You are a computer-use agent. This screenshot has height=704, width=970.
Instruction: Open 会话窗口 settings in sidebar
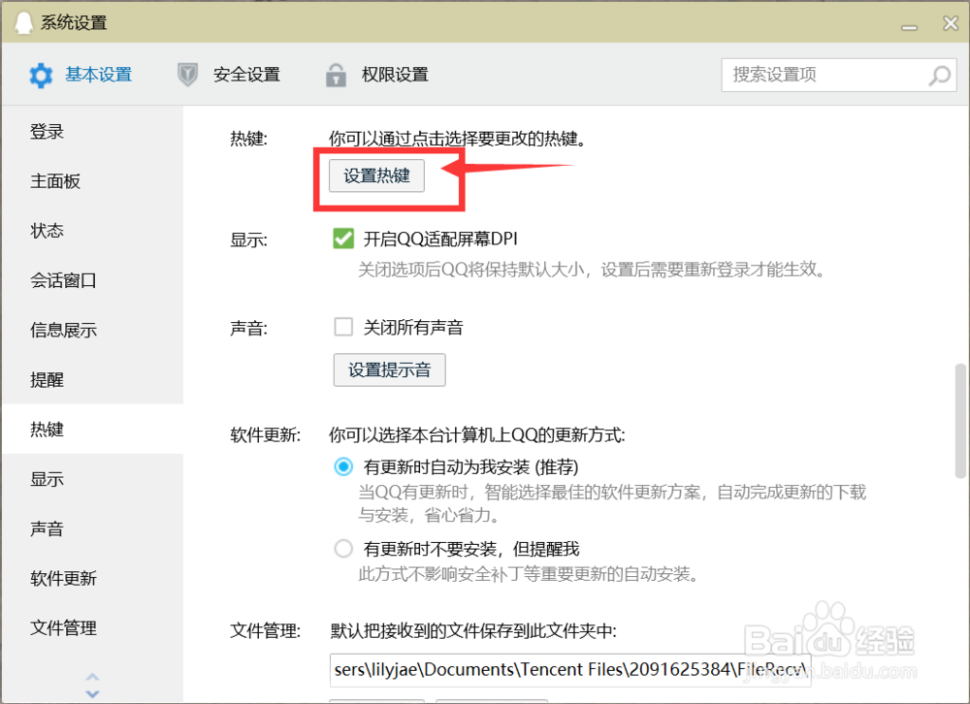click(x=93, y=280)
